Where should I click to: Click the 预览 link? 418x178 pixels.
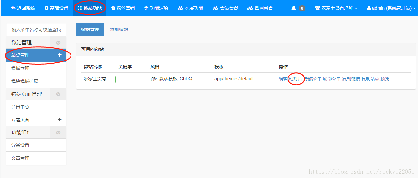coord(385,79)
